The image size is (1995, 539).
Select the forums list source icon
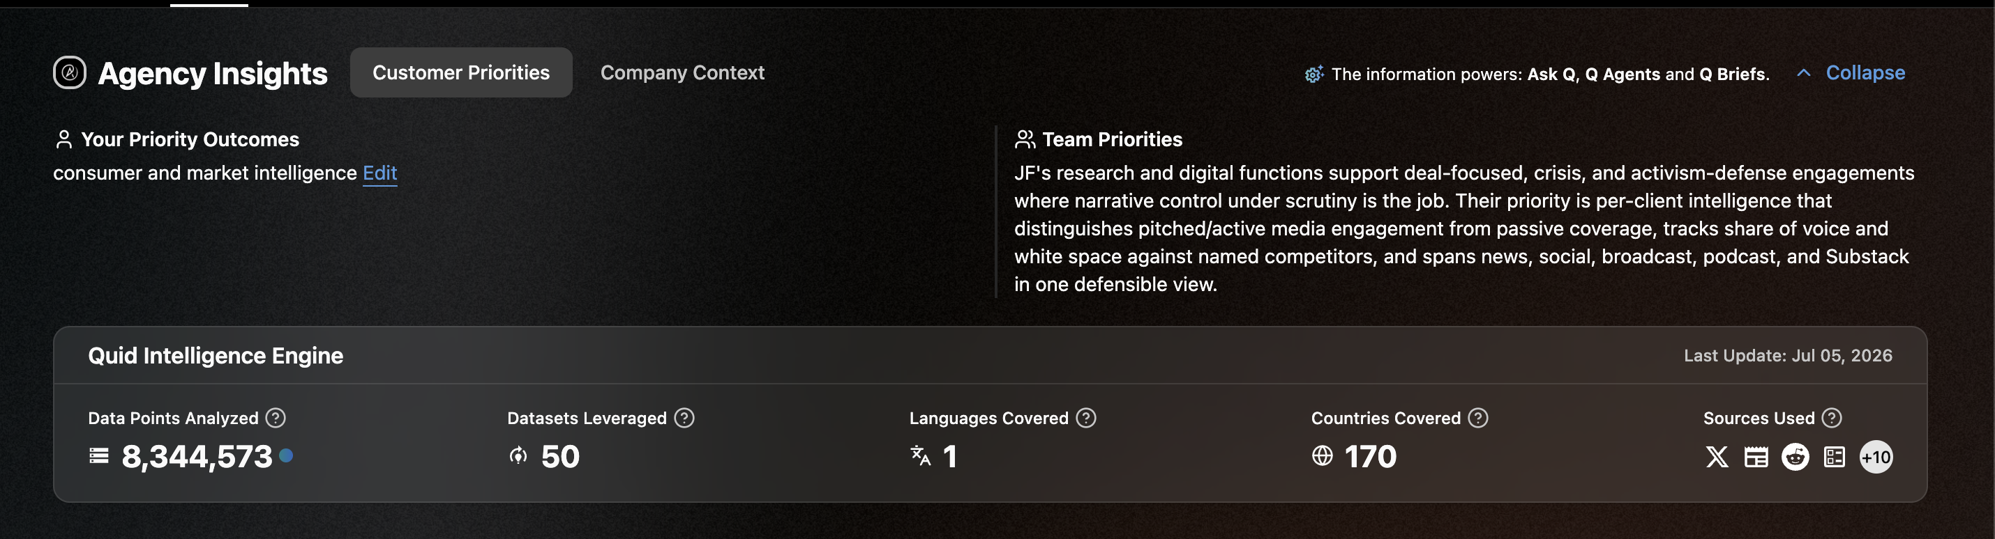coord(1835,457)
